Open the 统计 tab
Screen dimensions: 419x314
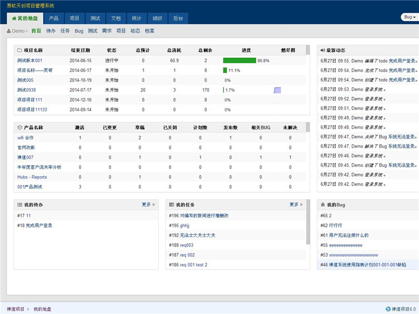(136, 18)
